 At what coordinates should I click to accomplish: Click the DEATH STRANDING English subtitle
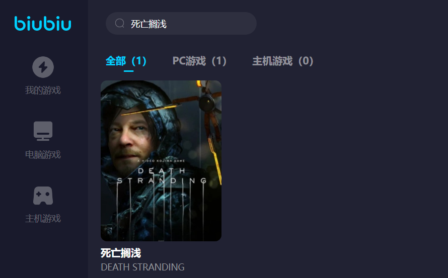point(142,267)
